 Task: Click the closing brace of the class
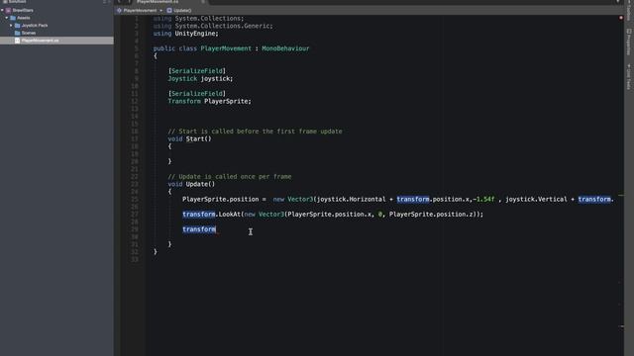point(156,252)
